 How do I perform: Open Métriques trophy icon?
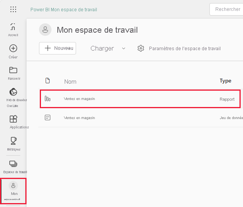tap(13, 144)
